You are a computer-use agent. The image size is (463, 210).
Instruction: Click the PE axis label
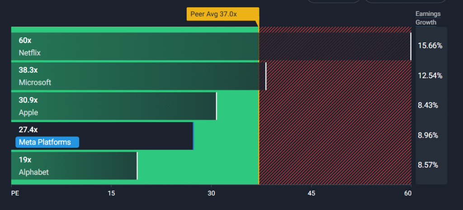tap(15, 193)
